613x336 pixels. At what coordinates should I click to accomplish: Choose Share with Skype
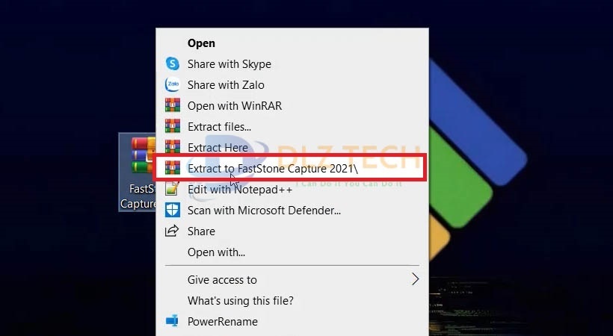point(229,64)
